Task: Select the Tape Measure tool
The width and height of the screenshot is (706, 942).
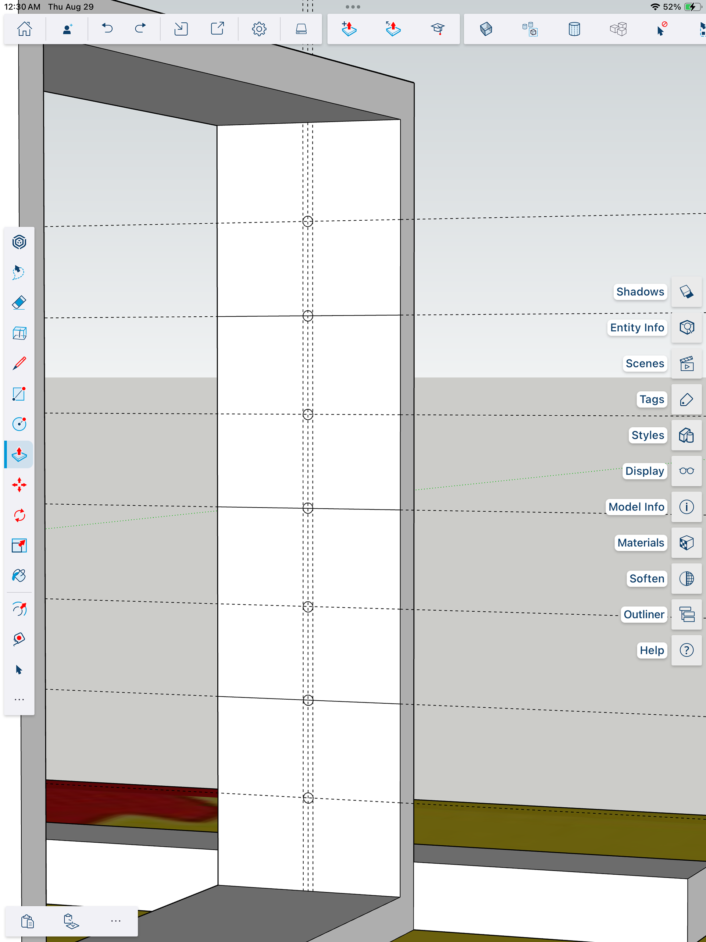Action: coord(19,639)
